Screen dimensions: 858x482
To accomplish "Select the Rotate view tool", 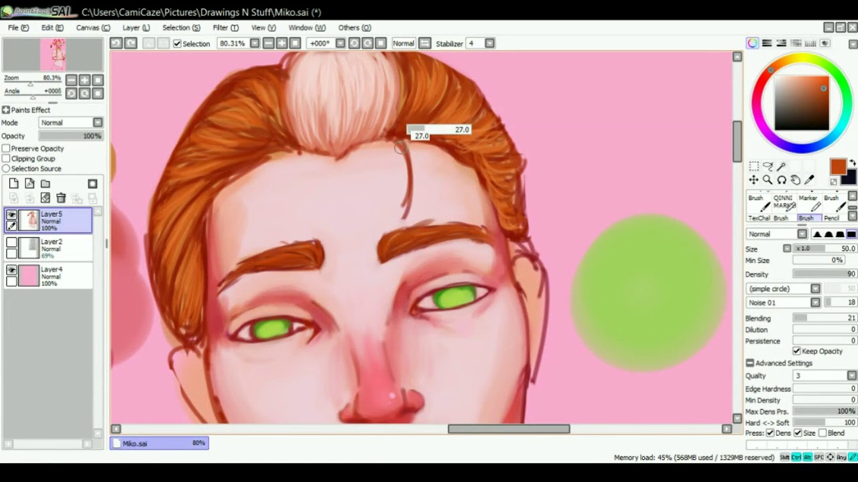I will tap(782, 180).
